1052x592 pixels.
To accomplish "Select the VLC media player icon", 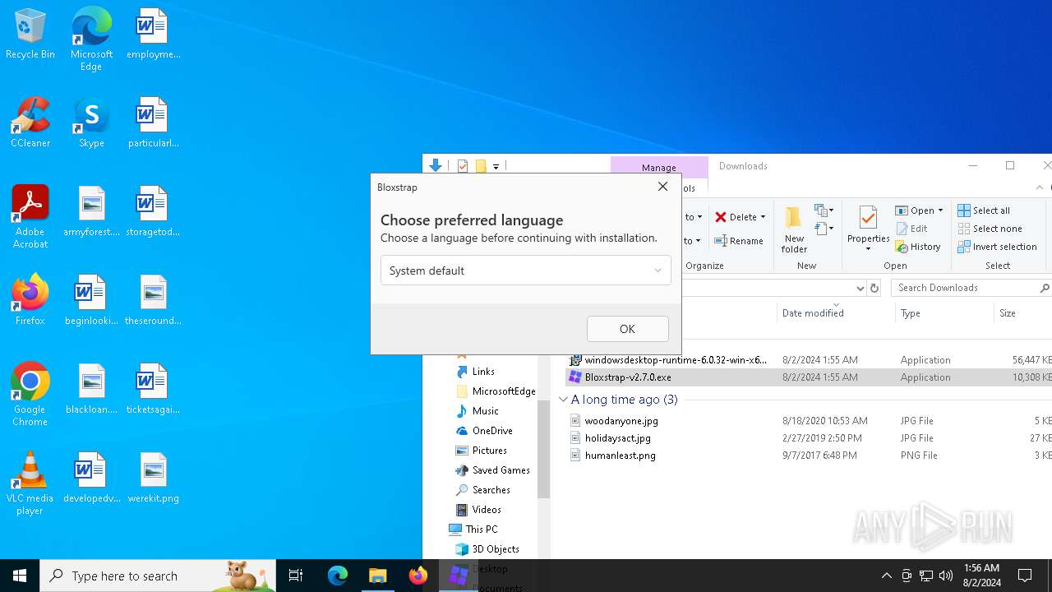I will tap(30, 483).
